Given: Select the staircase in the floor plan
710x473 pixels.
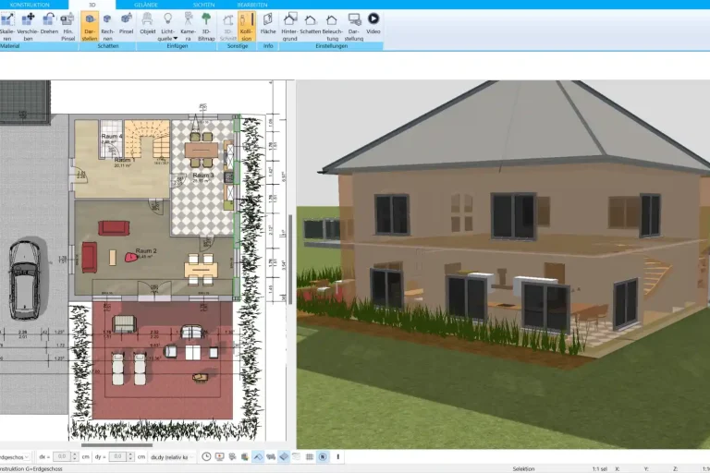Looking at the screenshot, I should 147,139.
